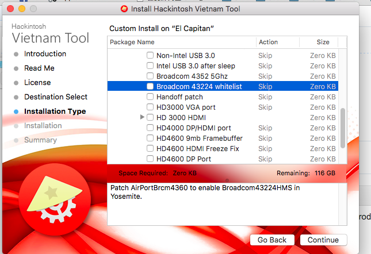The width and height of the screenshot is (371, 254).
Task: Click the package list vertical scrollbar
Action: pos(343,126)
